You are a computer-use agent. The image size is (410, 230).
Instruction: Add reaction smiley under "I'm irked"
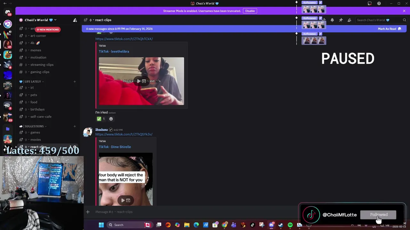click(x=111, y=119)
